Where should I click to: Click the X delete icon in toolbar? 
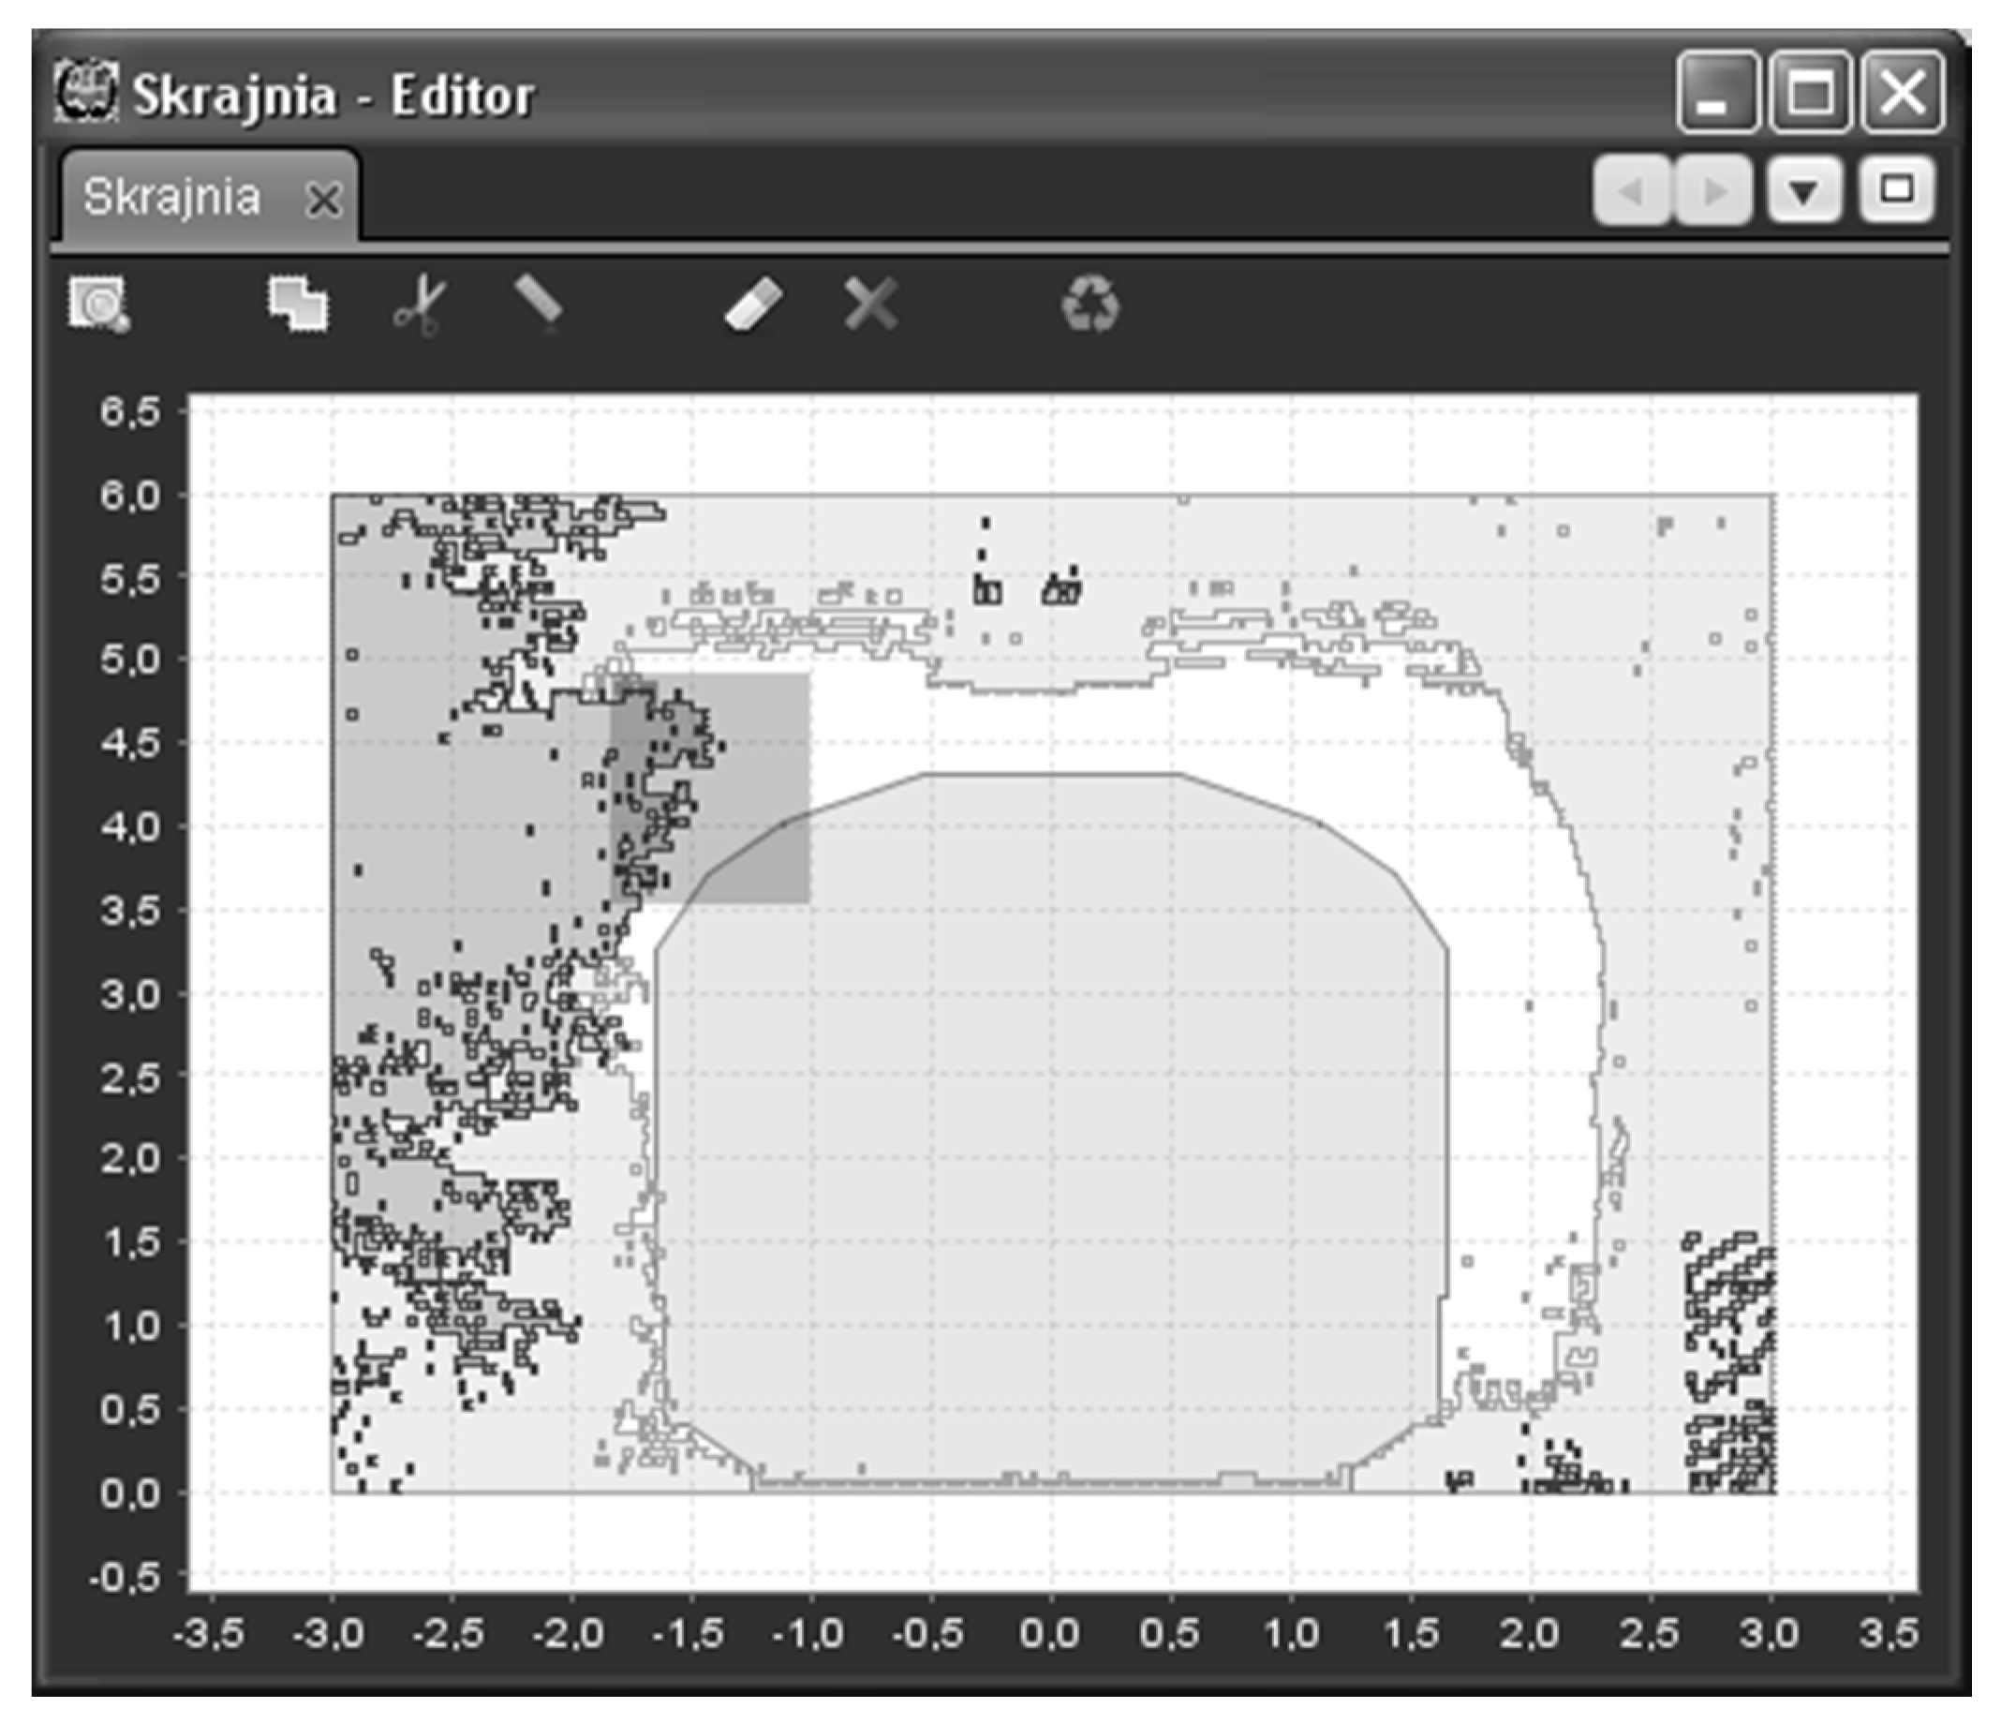click(870, 305)
